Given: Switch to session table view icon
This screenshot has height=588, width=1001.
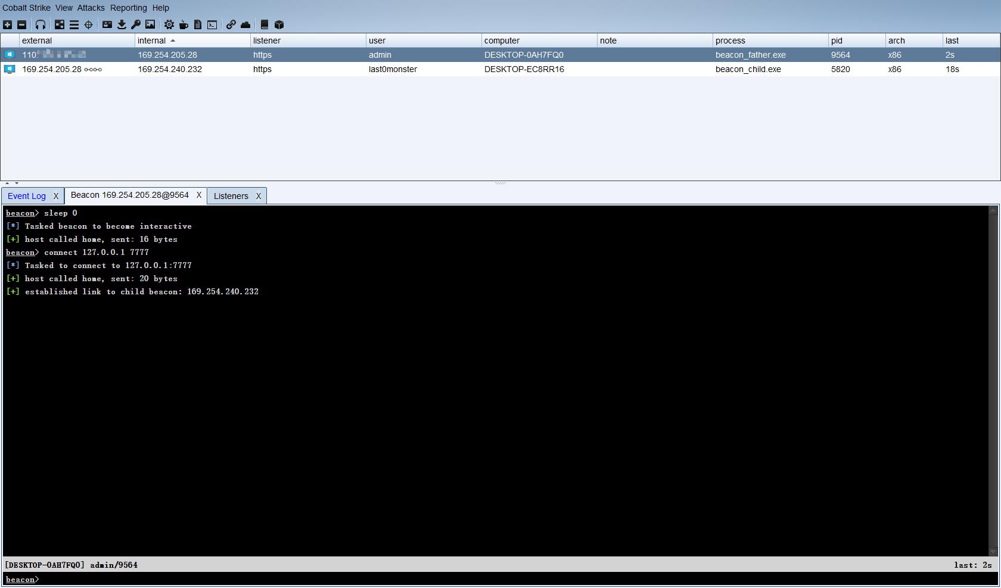Looking at the screenshot, I should click(74, 24).
